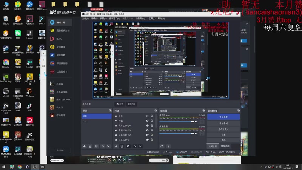This screenshot has width=302, height=170.
Task: Adjust 桌面音频 volume slider
Action: [177, 133]
